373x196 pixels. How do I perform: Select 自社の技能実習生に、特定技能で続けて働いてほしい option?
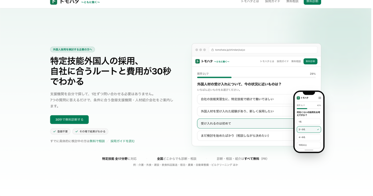[246, 99]
